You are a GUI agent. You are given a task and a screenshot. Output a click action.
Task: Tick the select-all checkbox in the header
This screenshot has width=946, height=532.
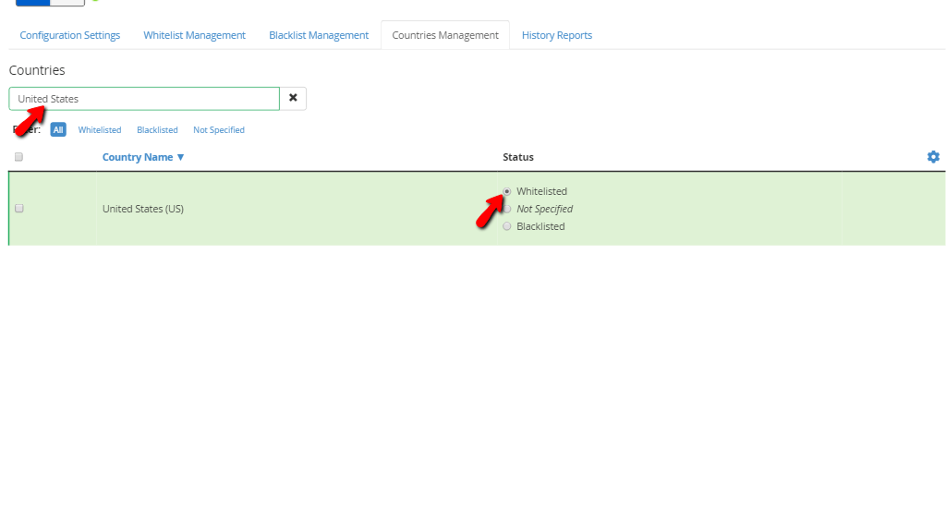[x=18, y=157]
